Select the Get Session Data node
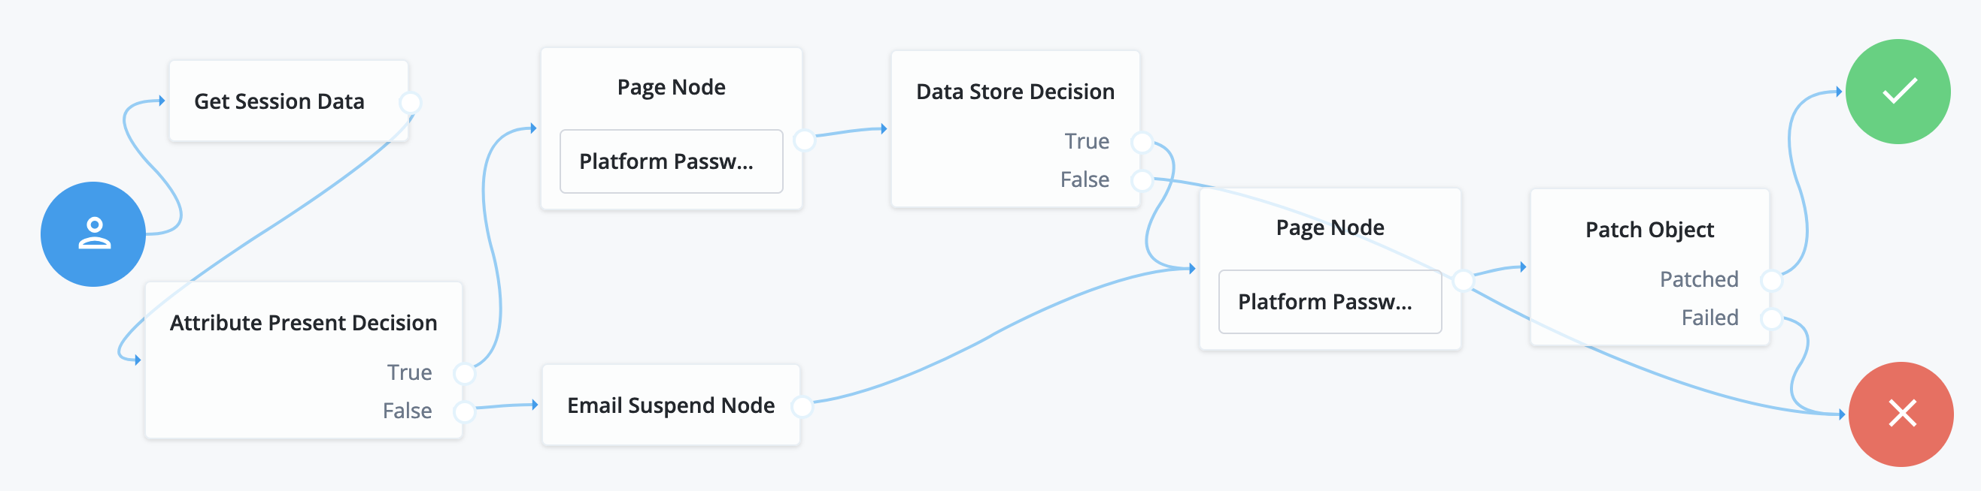The image size is (1981, 491). pos(279,101)
